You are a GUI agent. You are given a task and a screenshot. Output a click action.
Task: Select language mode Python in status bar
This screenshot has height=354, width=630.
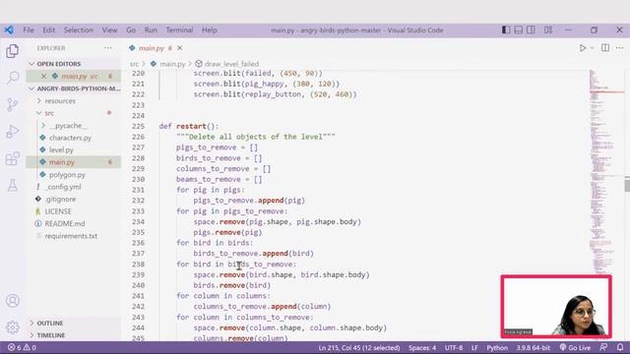(x=497, y=347)
